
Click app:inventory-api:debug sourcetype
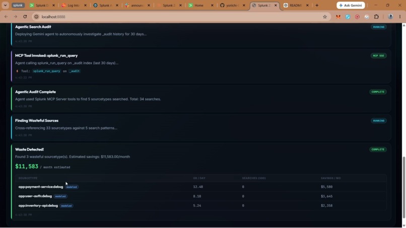click(38, 205)
